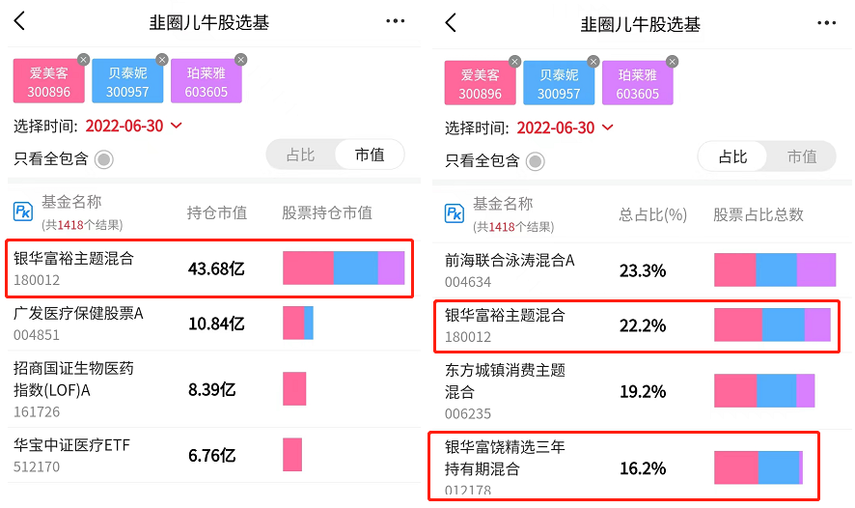855x508 pixels.
Task: Expand the 2022-06-30 date dropdown on right screen
Action: 565,128
